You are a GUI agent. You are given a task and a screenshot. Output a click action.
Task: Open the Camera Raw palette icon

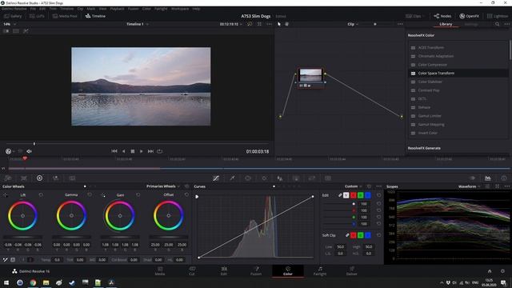pyautogui.click(x=8, y=178)
